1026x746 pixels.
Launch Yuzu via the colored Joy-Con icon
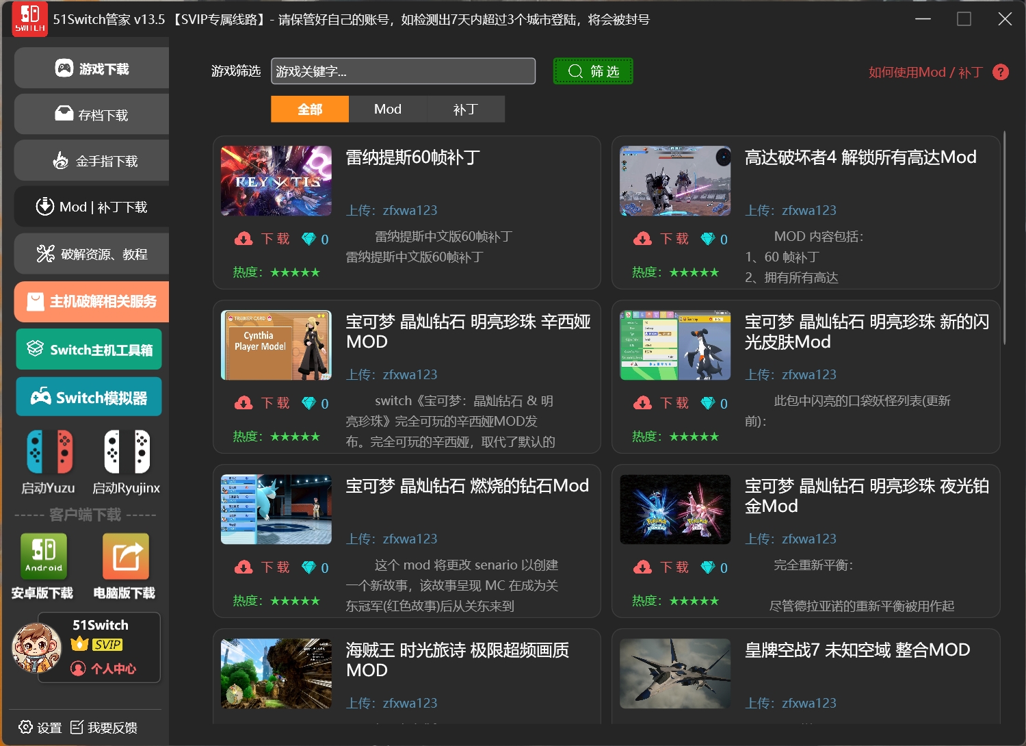49,452
